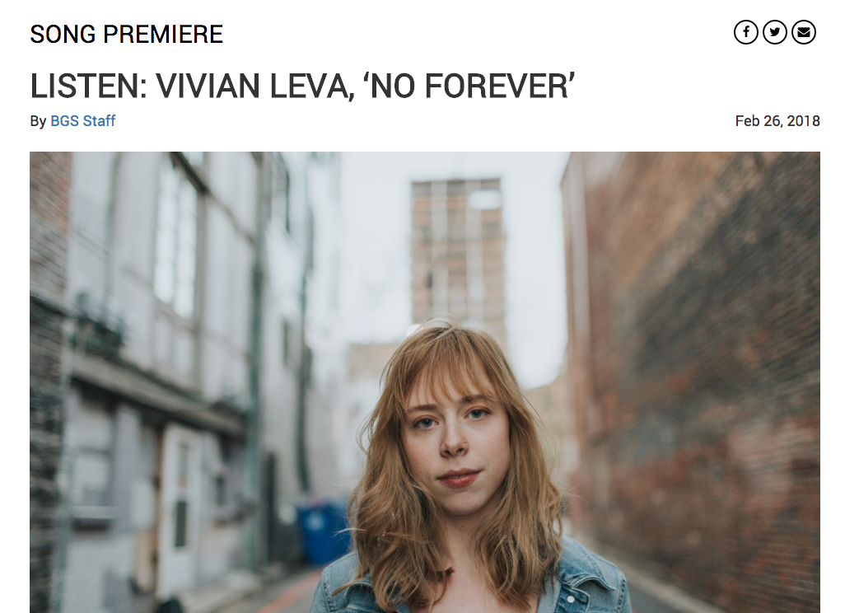Click the word SONG in the section heading
The width and height of the screenshot is (845, 613).
[63, 35]
